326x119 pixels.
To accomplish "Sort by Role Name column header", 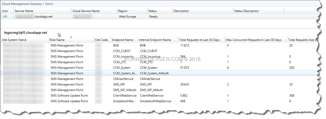I will click(57, 40).
